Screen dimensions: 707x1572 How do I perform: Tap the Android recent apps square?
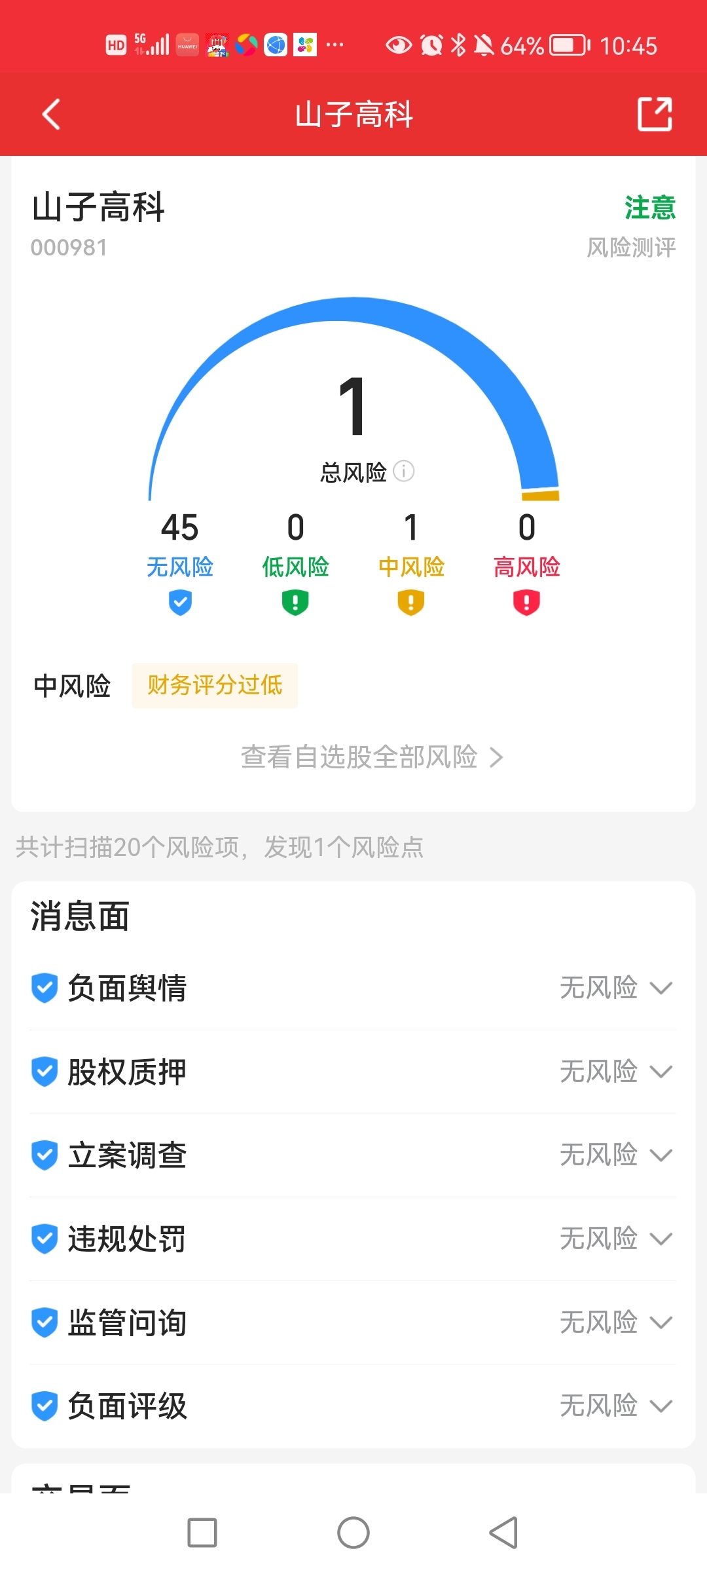(202, 1533)
